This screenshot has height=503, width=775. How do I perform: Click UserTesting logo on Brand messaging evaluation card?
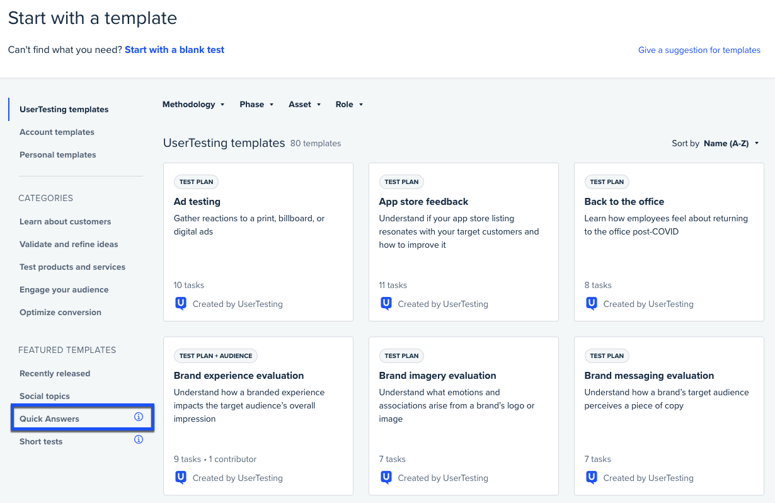pos(592,478)
